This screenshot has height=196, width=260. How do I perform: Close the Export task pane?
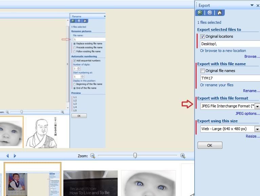pyautogui.click(x=258, y=5)
